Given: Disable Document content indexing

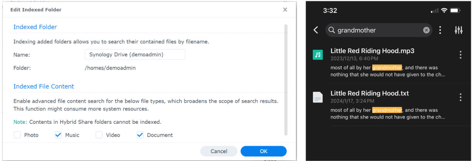Looking at the screenshot, I should point(140,135).
